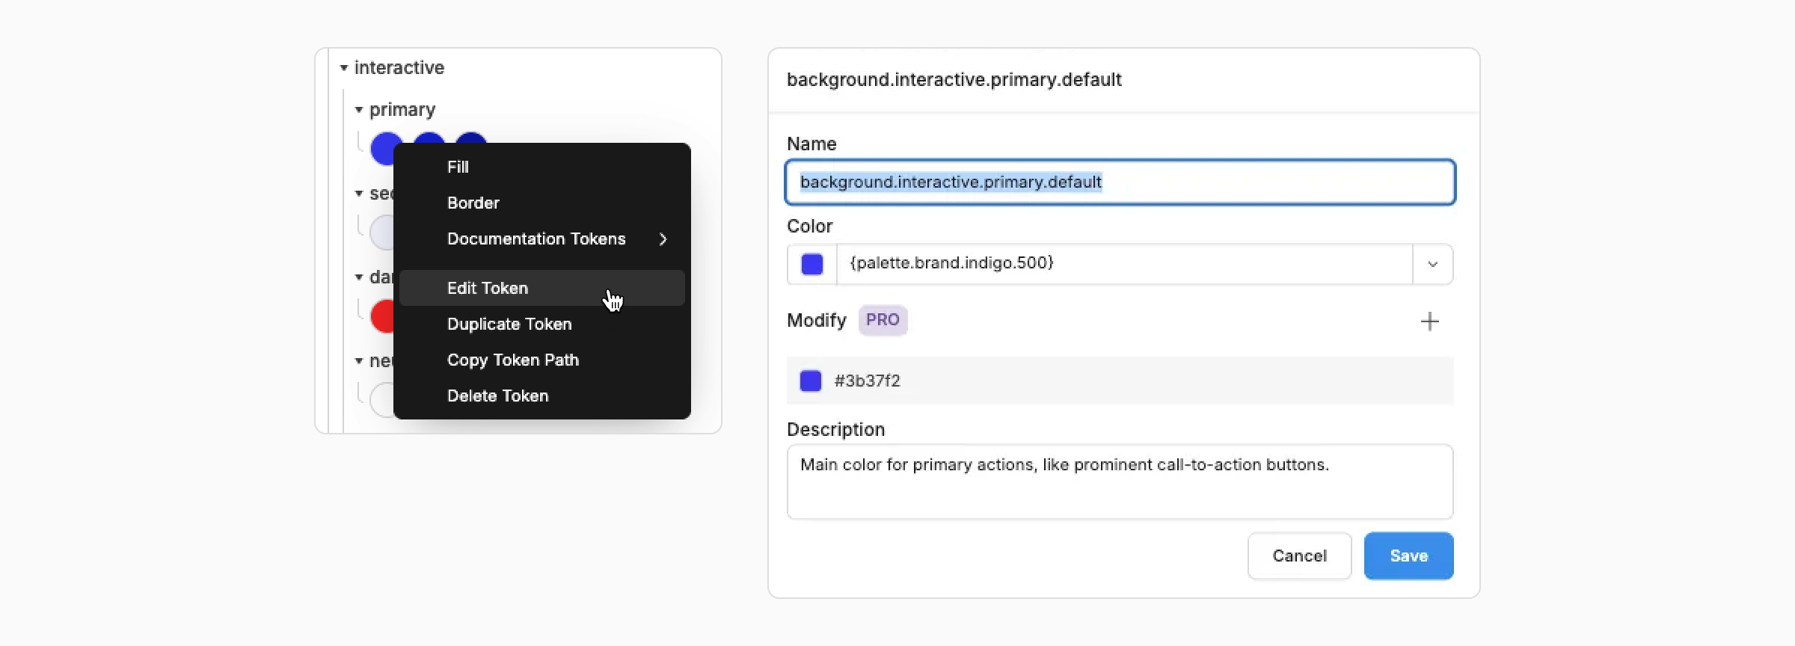This screenshot has width=1795, height=646.
Task: Select Edit Token in the context menu
Action: [x=488, y=289]
